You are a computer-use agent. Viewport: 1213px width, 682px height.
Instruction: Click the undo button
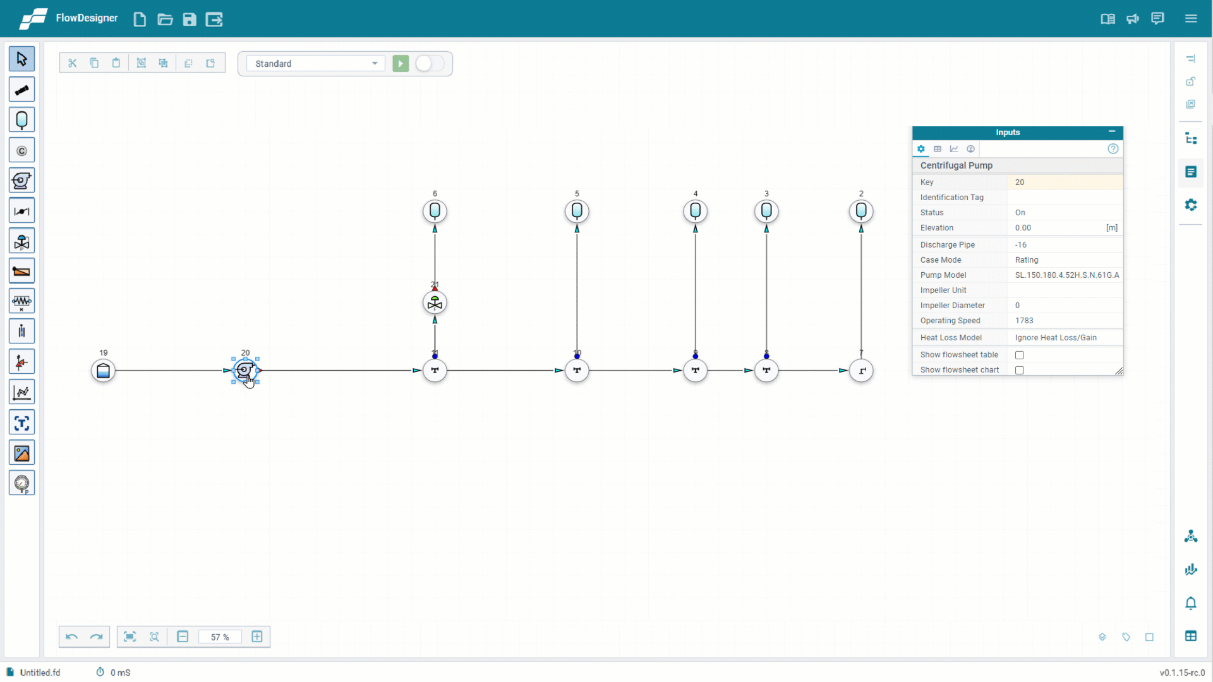pyautogui.click(x=71, y=637)
